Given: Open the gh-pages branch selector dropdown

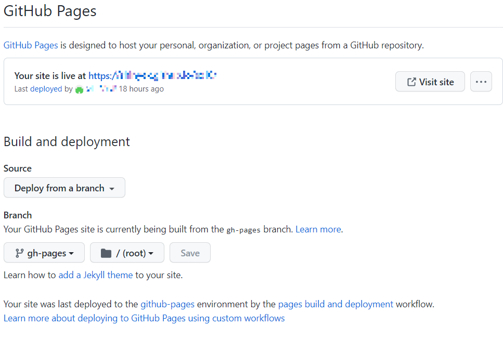Looking at the screenshot, I should click(x=44, y=253).
